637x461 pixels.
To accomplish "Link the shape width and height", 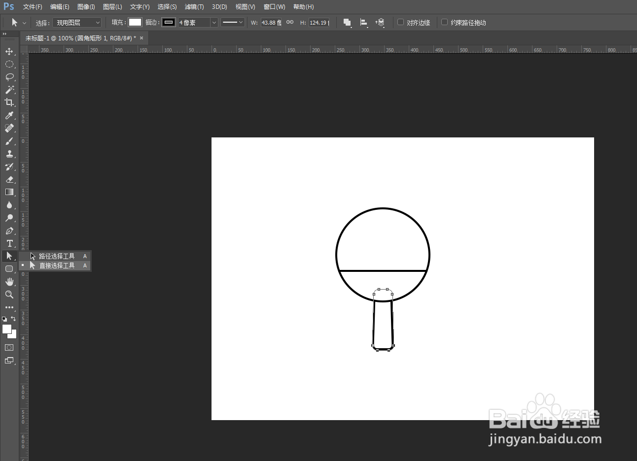I will point(290,23).
